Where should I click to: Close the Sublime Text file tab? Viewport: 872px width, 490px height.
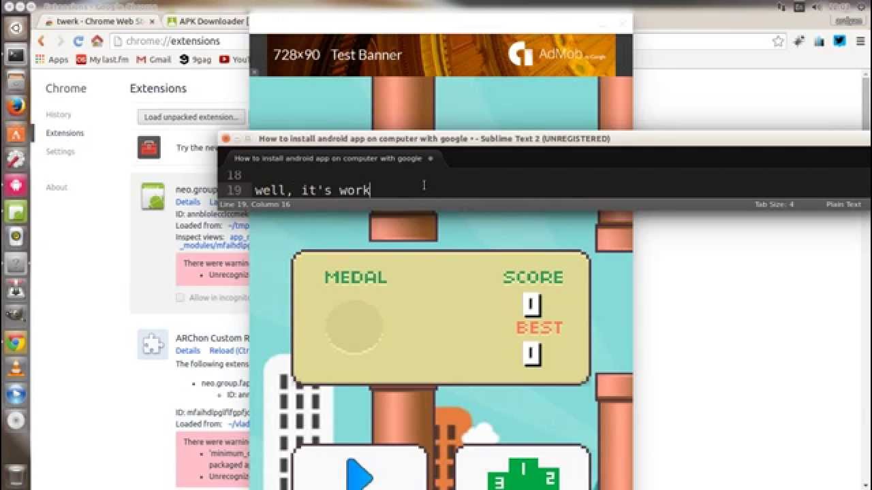pos(430,159)
